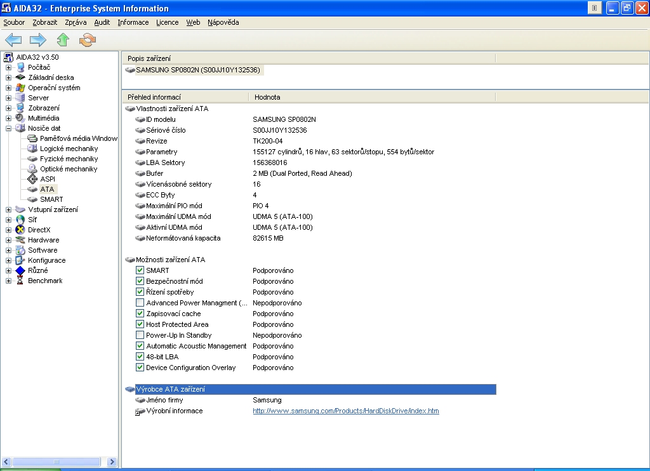This screenshot has width=650, height=471.
Task: Click the green up-level arrow icon
Action: (62, 41)
